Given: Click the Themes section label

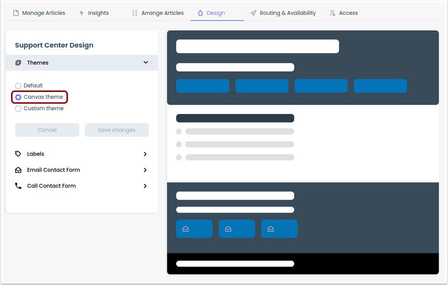Looking at the screenshot, I should [x=38, y=62].
